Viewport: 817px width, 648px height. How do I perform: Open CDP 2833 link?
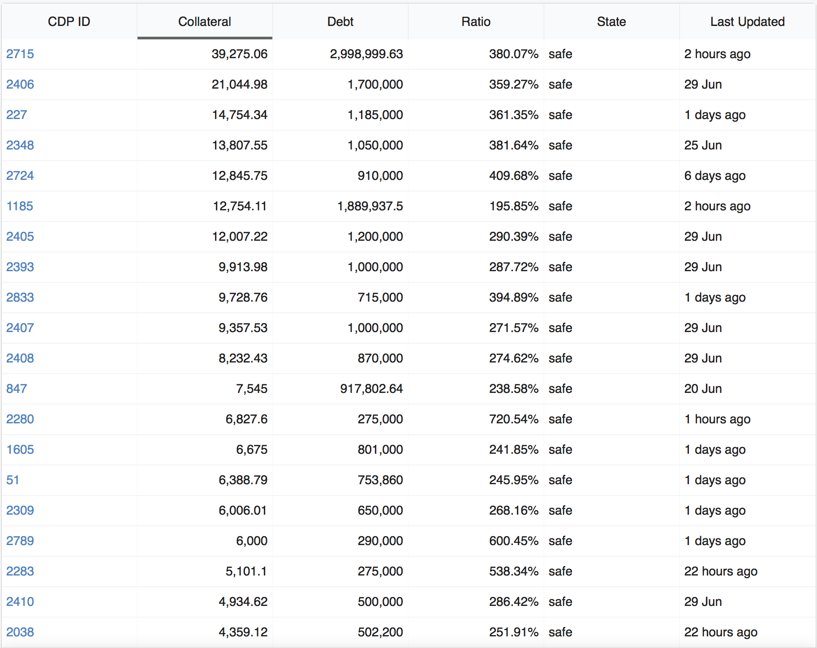coord(20,297)
